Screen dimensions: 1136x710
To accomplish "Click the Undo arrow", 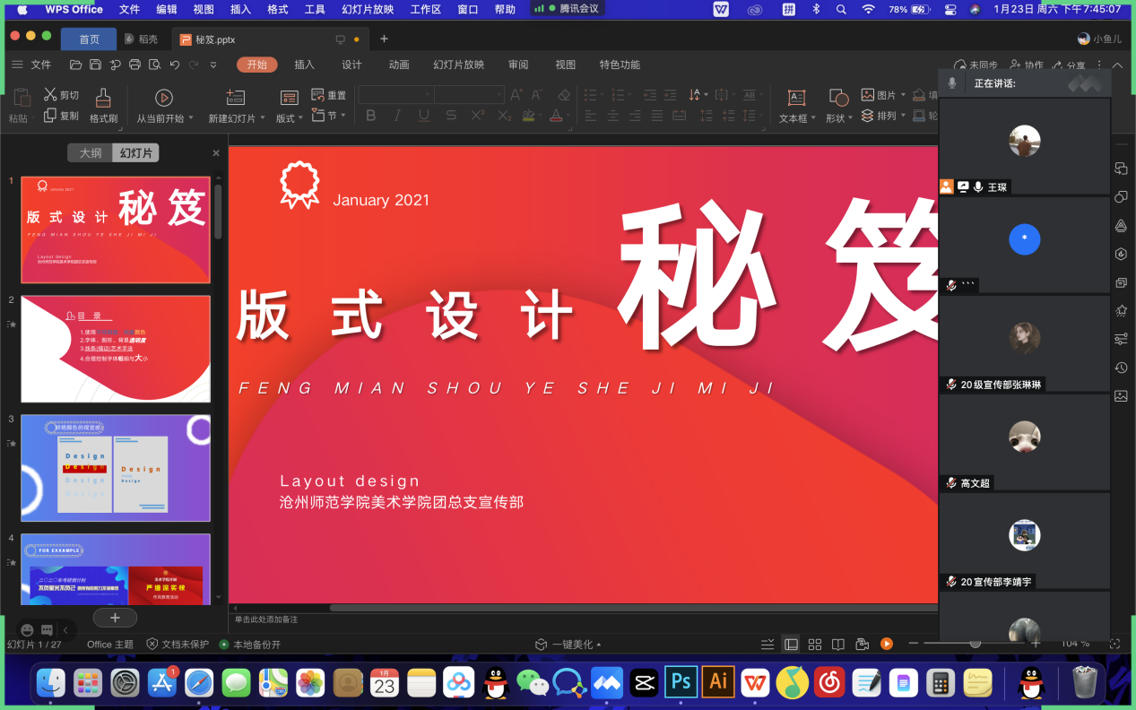I will [174, 65].
